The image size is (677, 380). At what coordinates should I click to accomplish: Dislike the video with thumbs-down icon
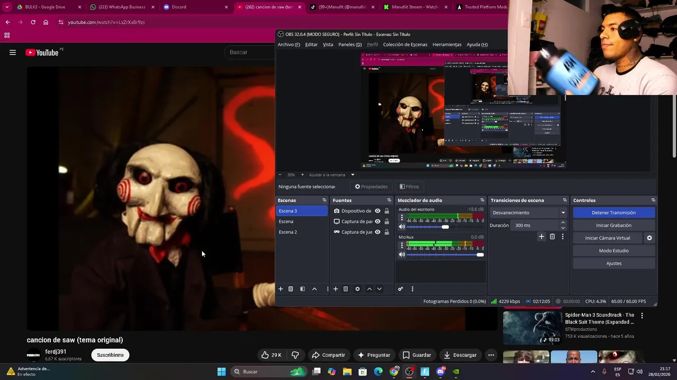click(x=295, y=355)
